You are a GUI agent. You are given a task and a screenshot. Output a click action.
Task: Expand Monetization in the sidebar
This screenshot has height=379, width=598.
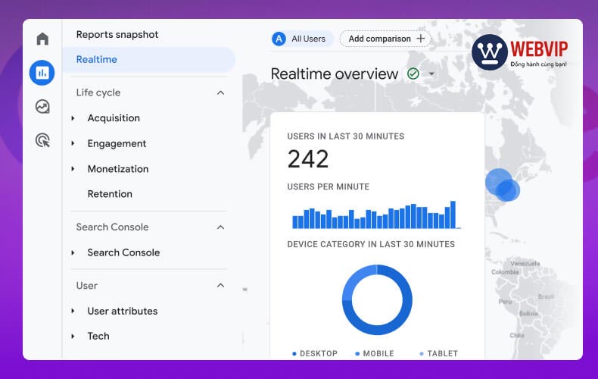[73, 169]
